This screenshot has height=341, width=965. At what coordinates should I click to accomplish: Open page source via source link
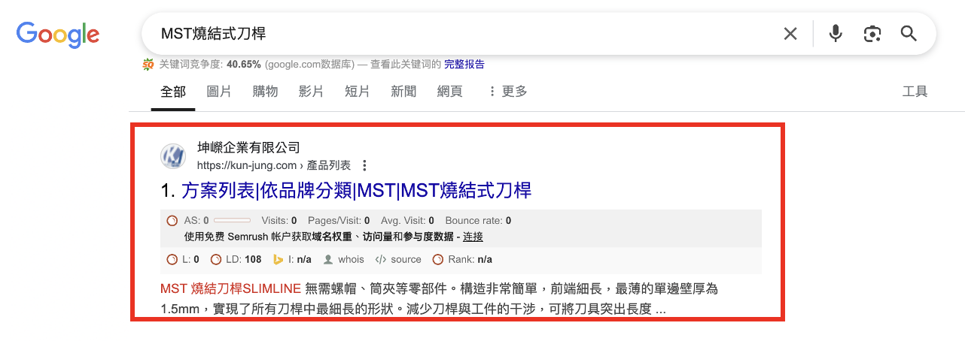click(x=405, y=260)
